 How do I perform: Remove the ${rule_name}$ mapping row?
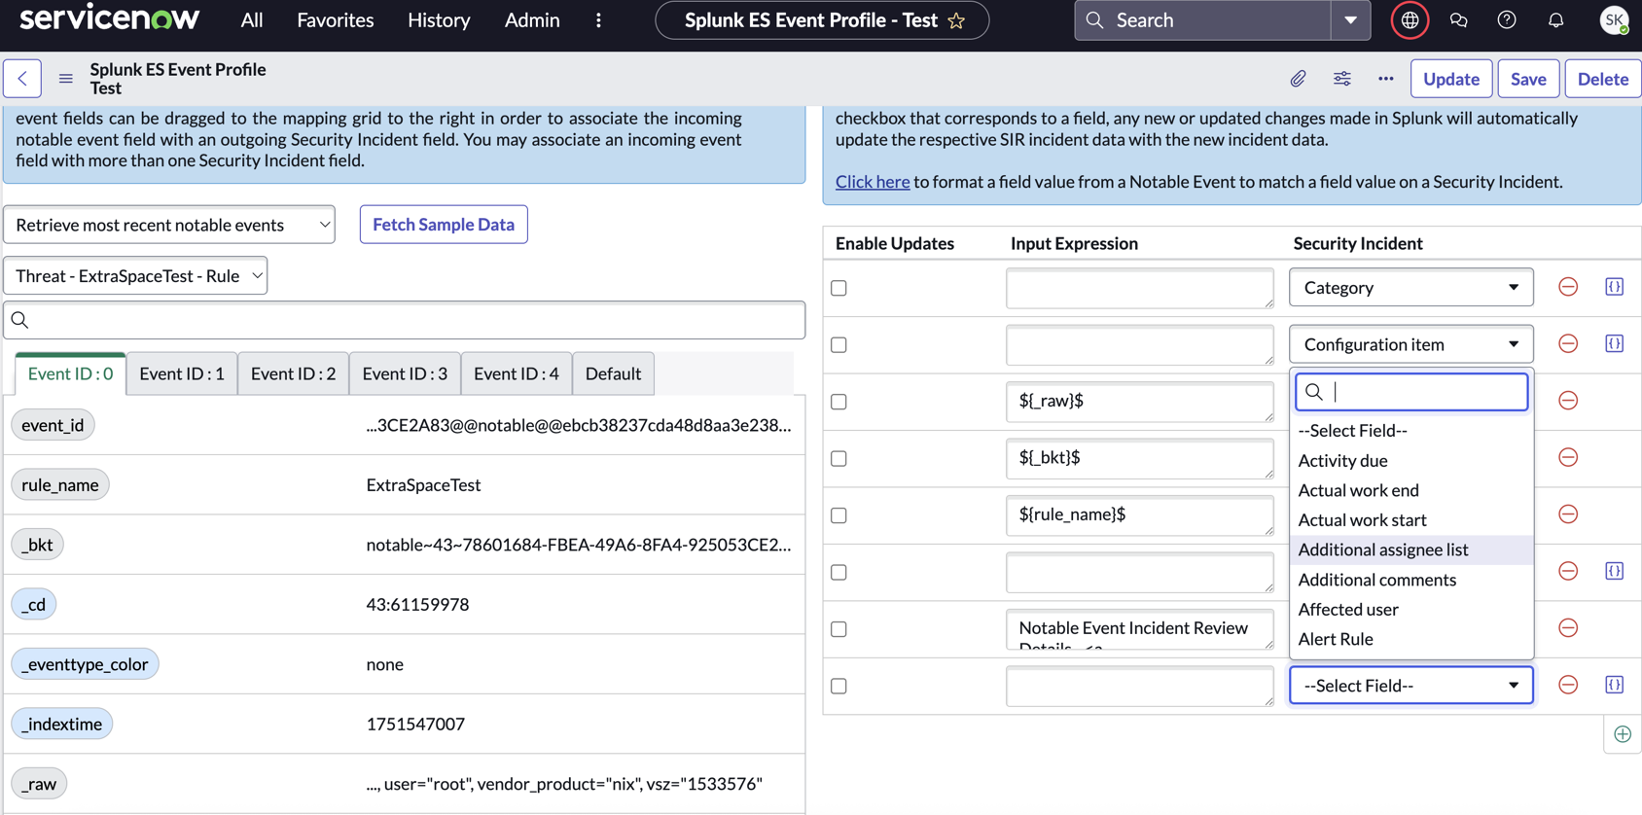click(x=1568, y=514)
